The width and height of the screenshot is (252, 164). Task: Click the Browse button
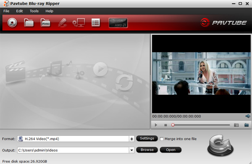tap(147, 150)
